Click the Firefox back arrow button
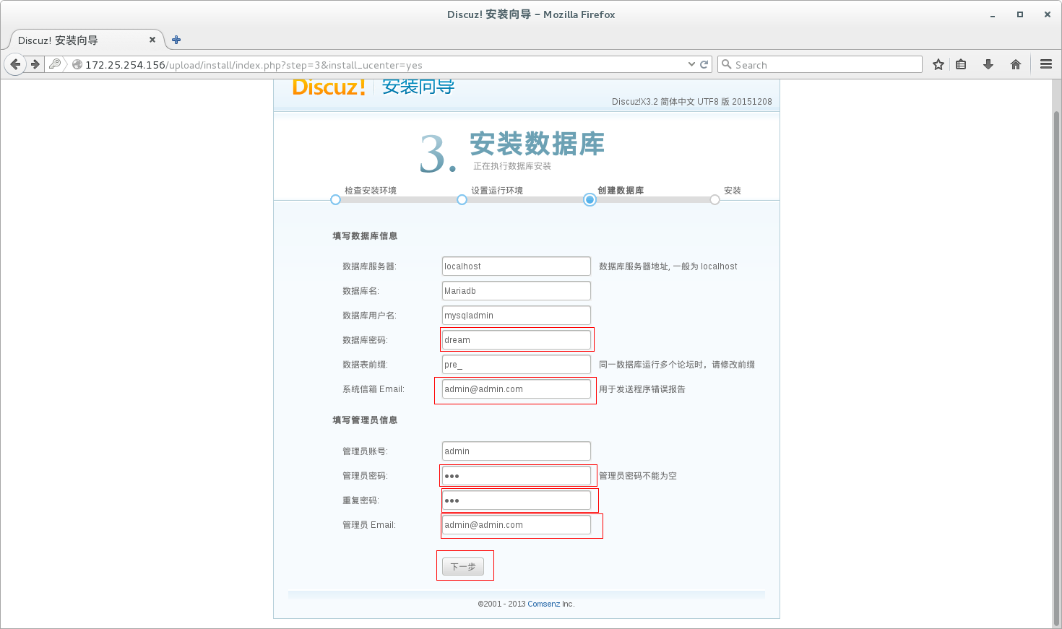Screen dimensions: 1062x629 pyautogui.click(x=15, y=64)
